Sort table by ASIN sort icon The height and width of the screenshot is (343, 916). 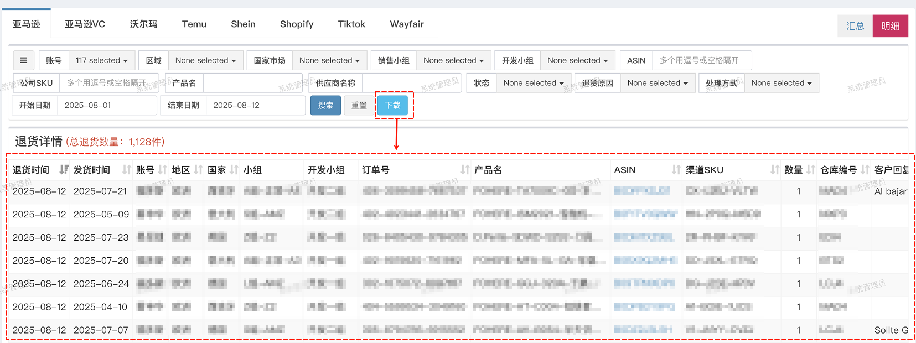676,170
